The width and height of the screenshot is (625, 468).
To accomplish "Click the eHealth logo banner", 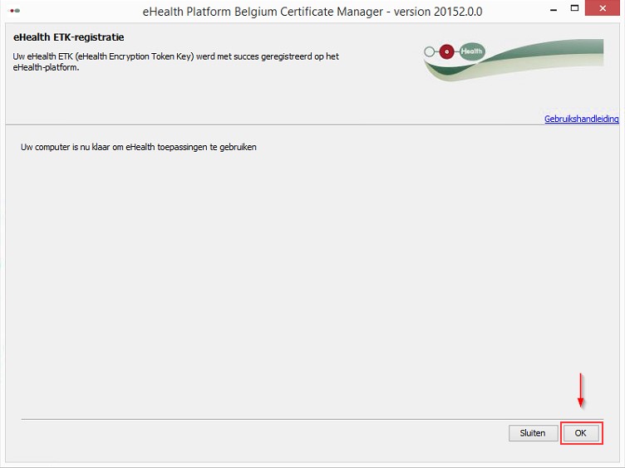I will point(514,60).
